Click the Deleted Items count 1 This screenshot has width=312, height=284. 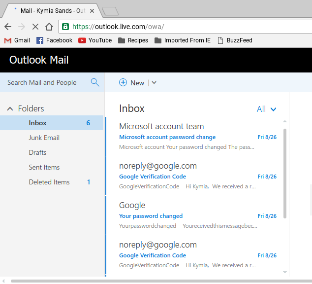click(x=89, y=182)
